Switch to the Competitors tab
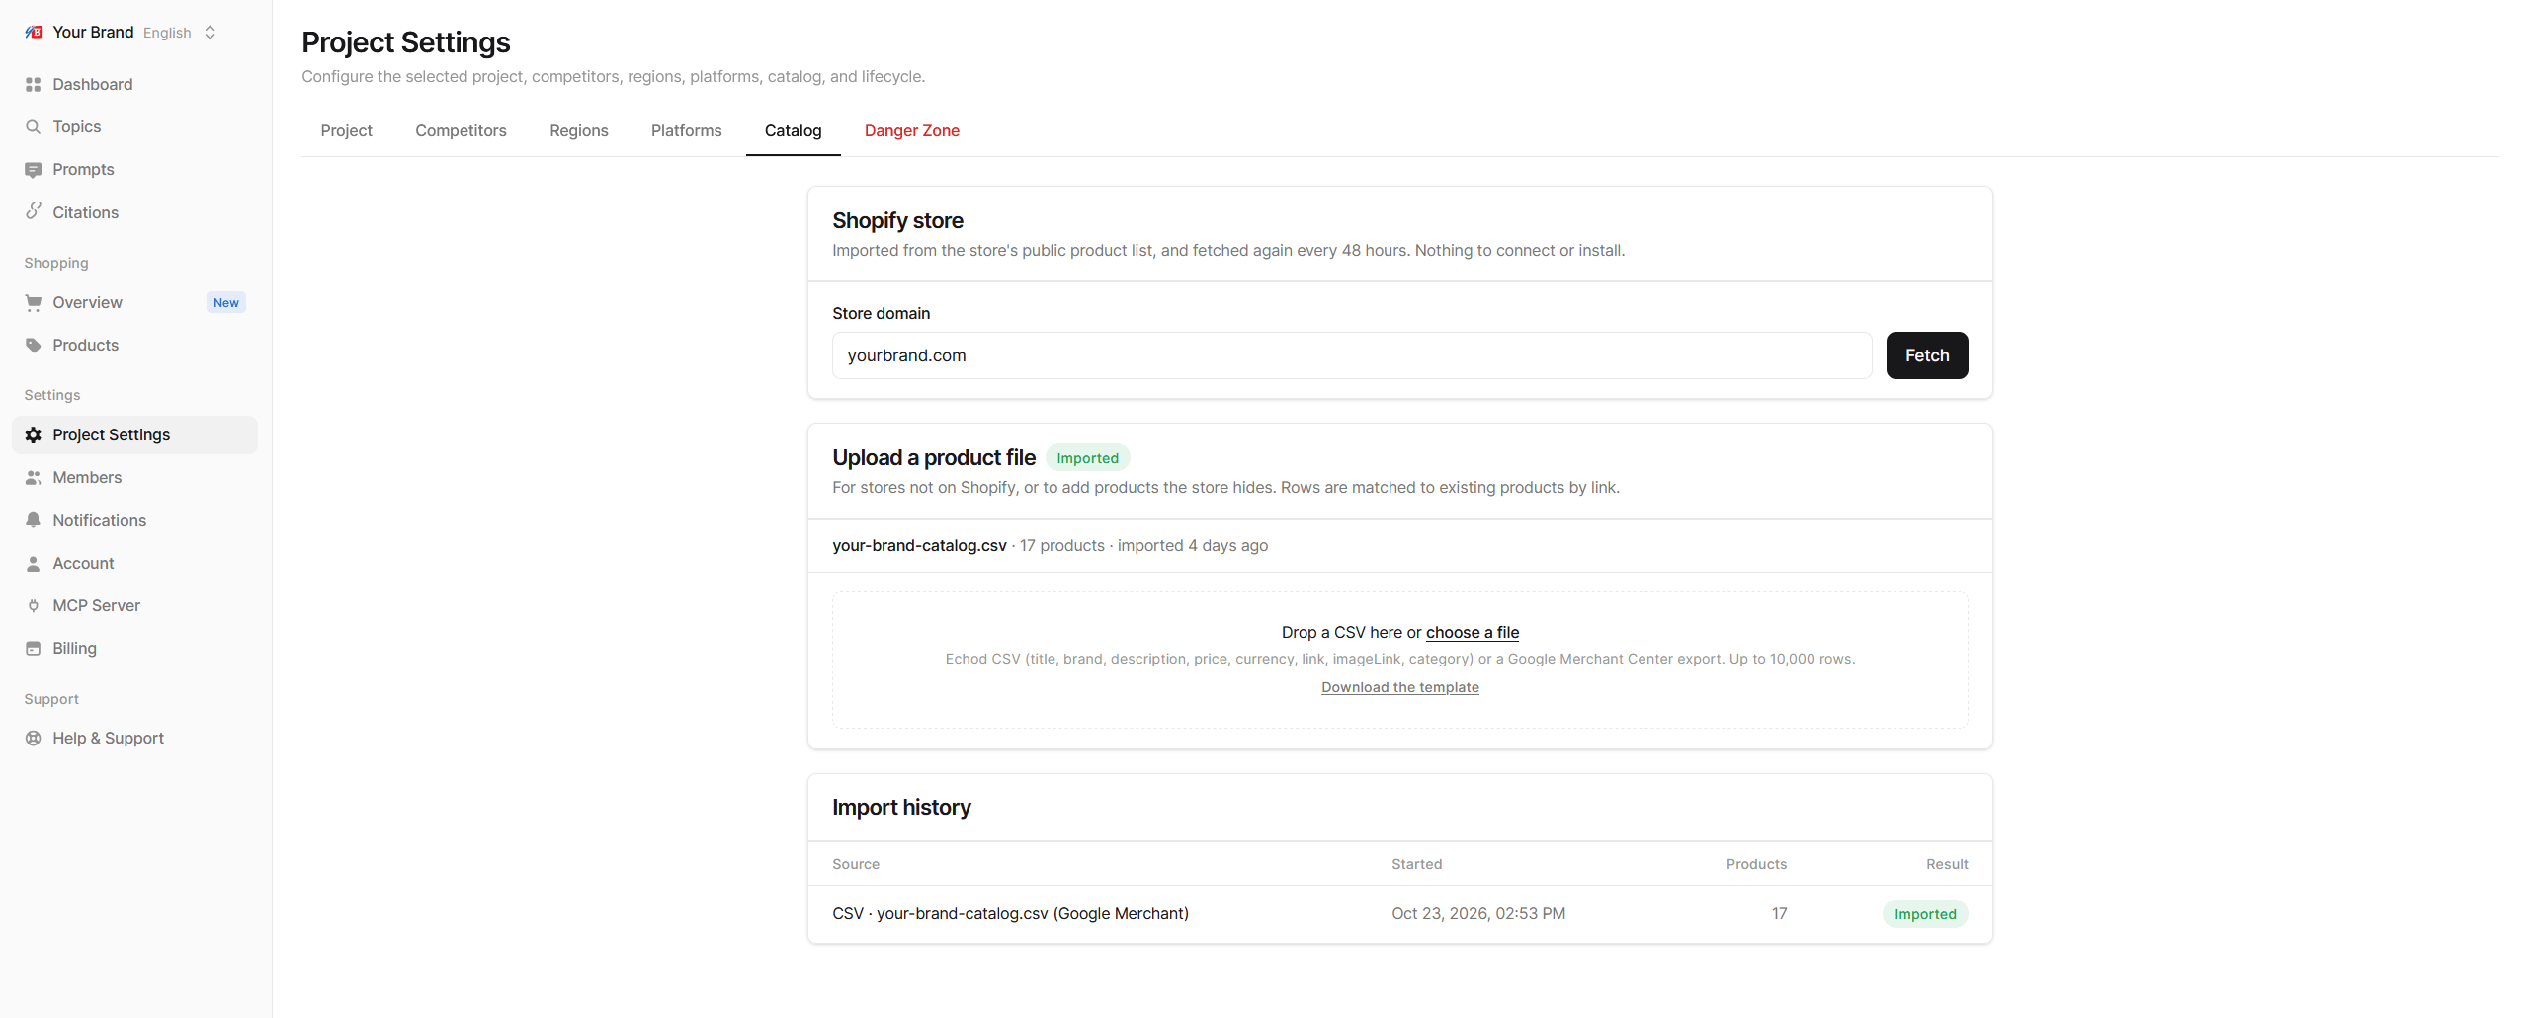The image size is (2527, 1018). point(461,130)
